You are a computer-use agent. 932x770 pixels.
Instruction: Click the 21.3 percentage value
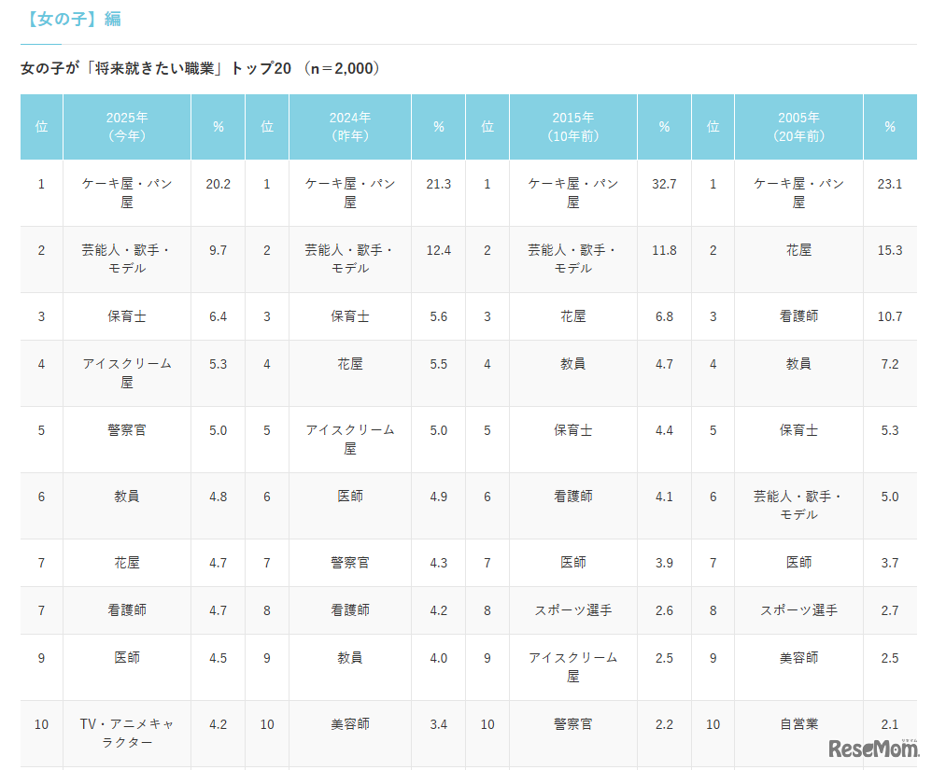click(439, 184)
